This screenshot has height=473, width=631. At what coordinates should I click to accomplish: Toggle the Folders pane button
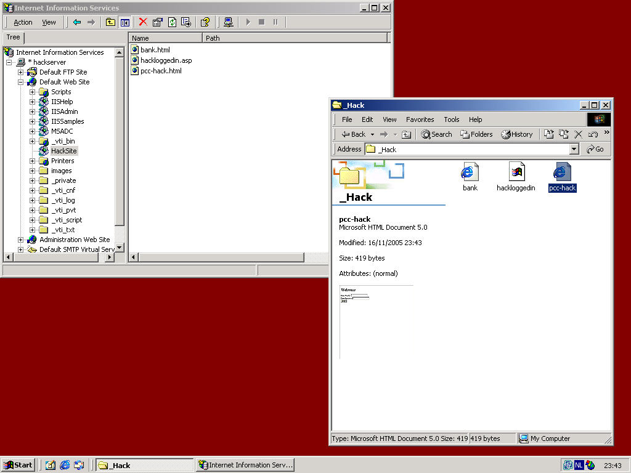point(476,134)
